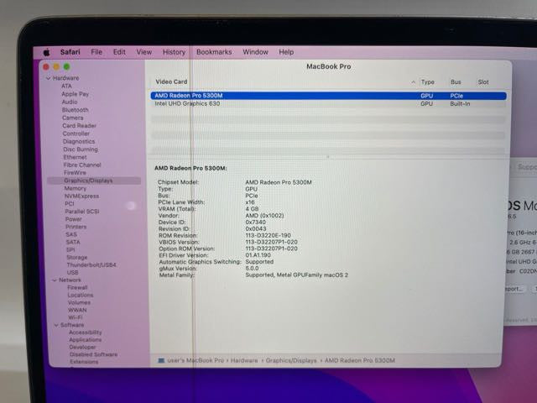Screen dimensions: 537x403
Task: Select Printers in the sidebar
Action: (76, 227)
